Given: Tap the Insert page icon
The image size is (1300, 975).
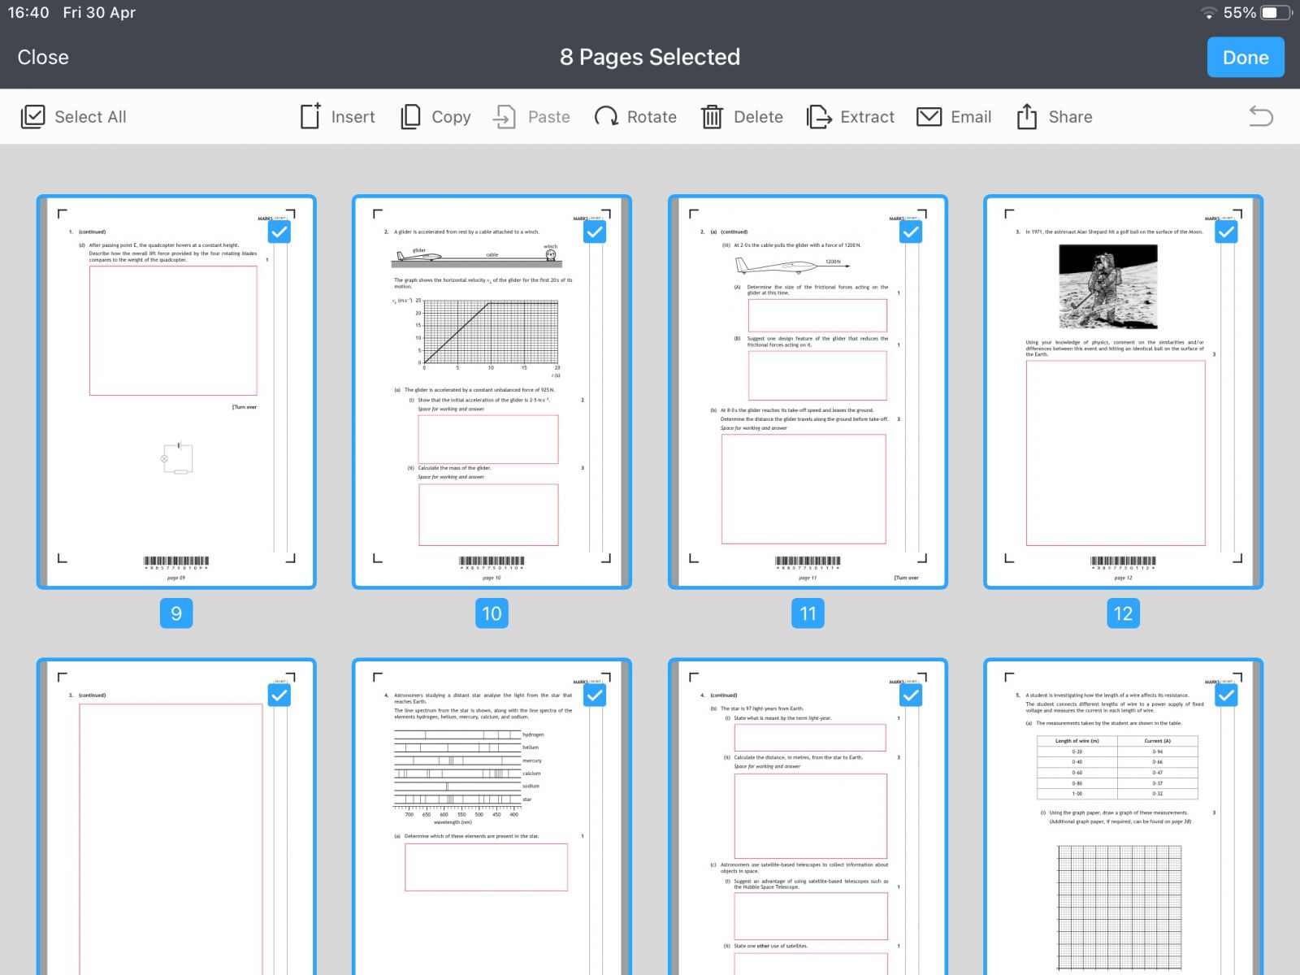Looking at the screenshot, I should pos(310,116).
